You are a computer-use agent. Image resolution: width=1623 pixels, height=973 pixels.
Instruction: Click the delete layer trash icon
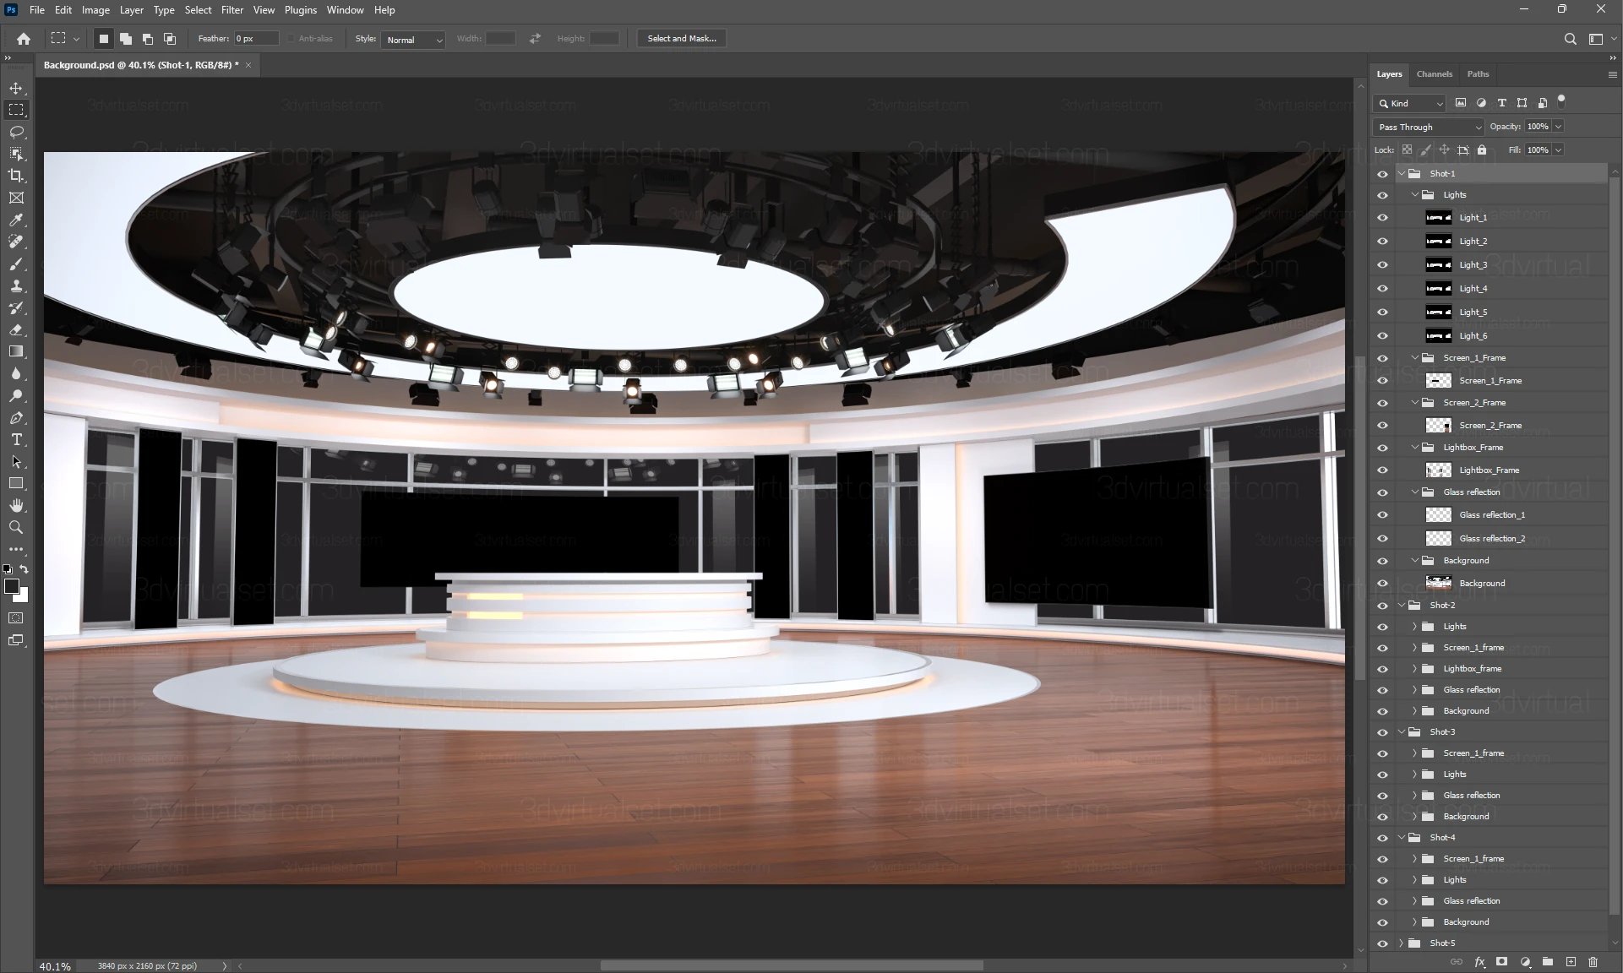1593,961
